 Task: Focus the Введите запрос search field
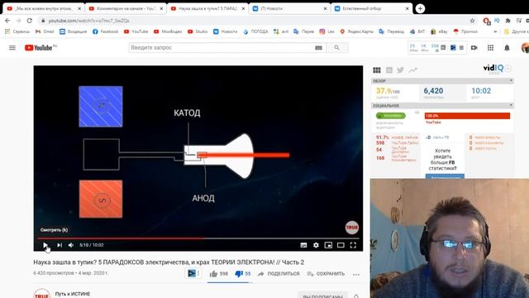[x=221, y=48]
